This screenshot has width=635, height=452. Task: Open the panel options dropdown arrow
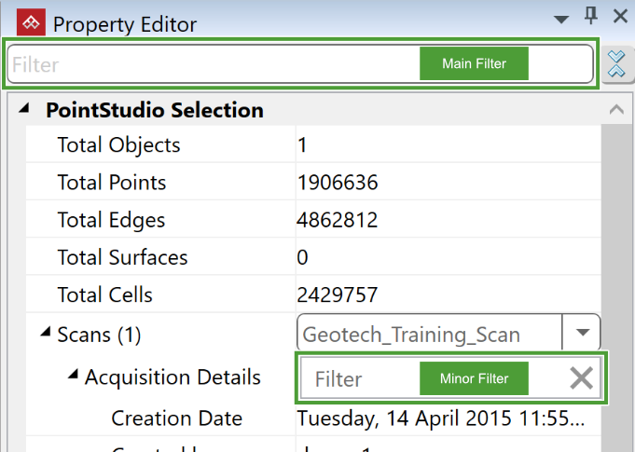click(x=561, y=18)
